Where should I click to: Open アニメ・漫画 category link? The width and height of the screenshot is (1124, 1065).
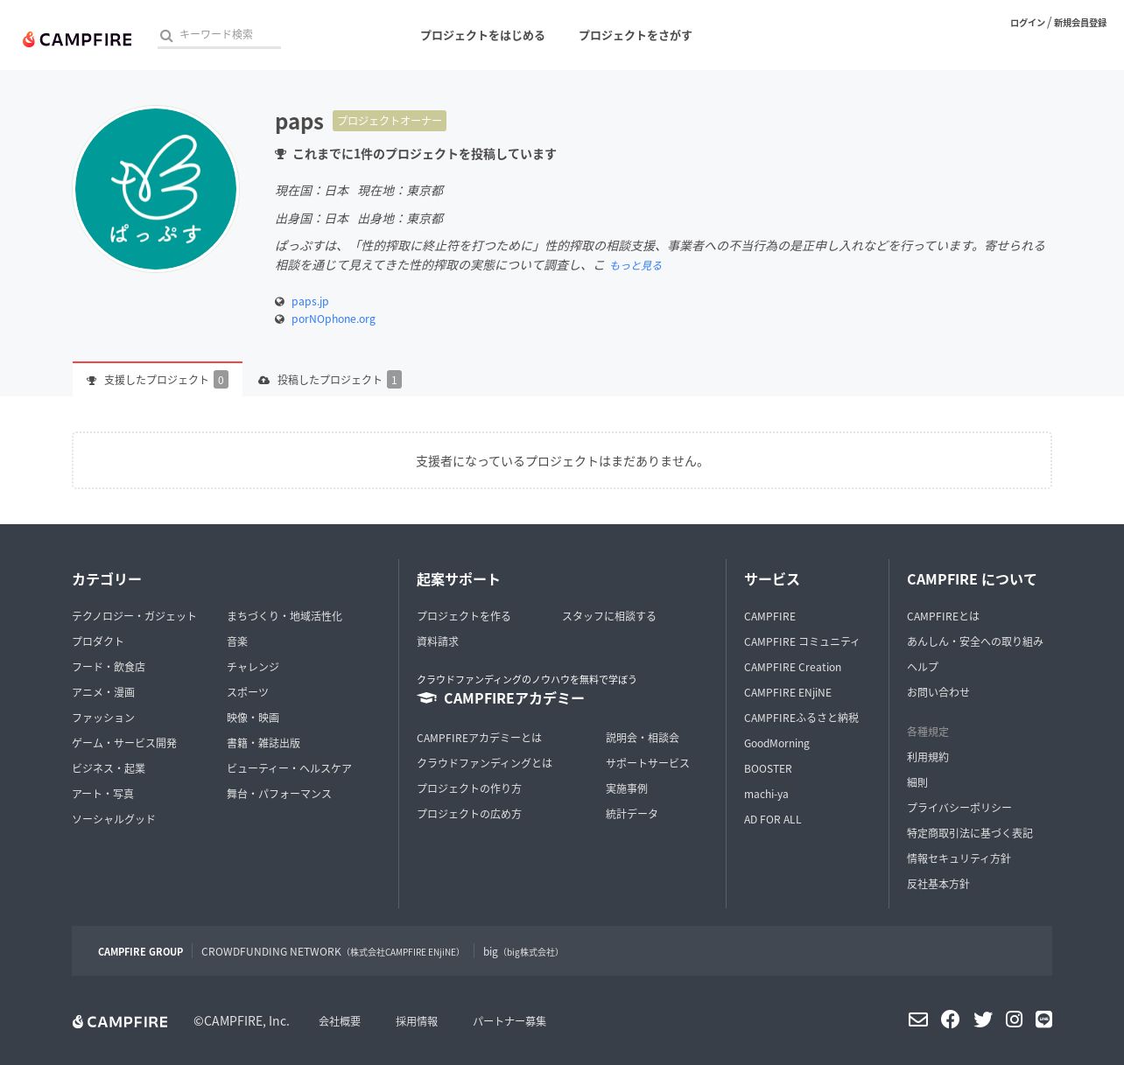coord(103,692)
